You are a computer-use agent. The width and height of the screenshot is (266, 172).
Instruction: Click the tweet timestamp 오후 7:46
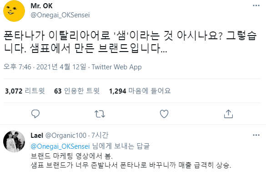(17, 67)
